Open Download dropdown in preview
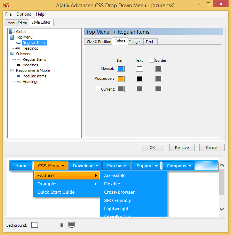This screenshot has width=231, height=235. 85,166
